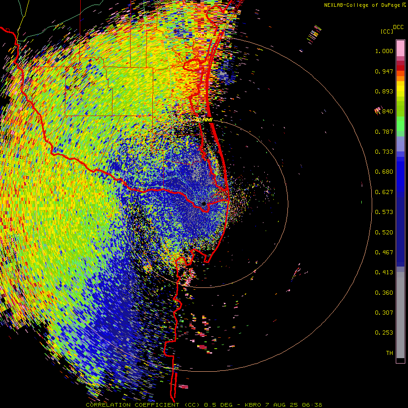The height and width of the screenshot is (408, 408).
Task: Click the 100 NMI range ring label
Action: 204,36
